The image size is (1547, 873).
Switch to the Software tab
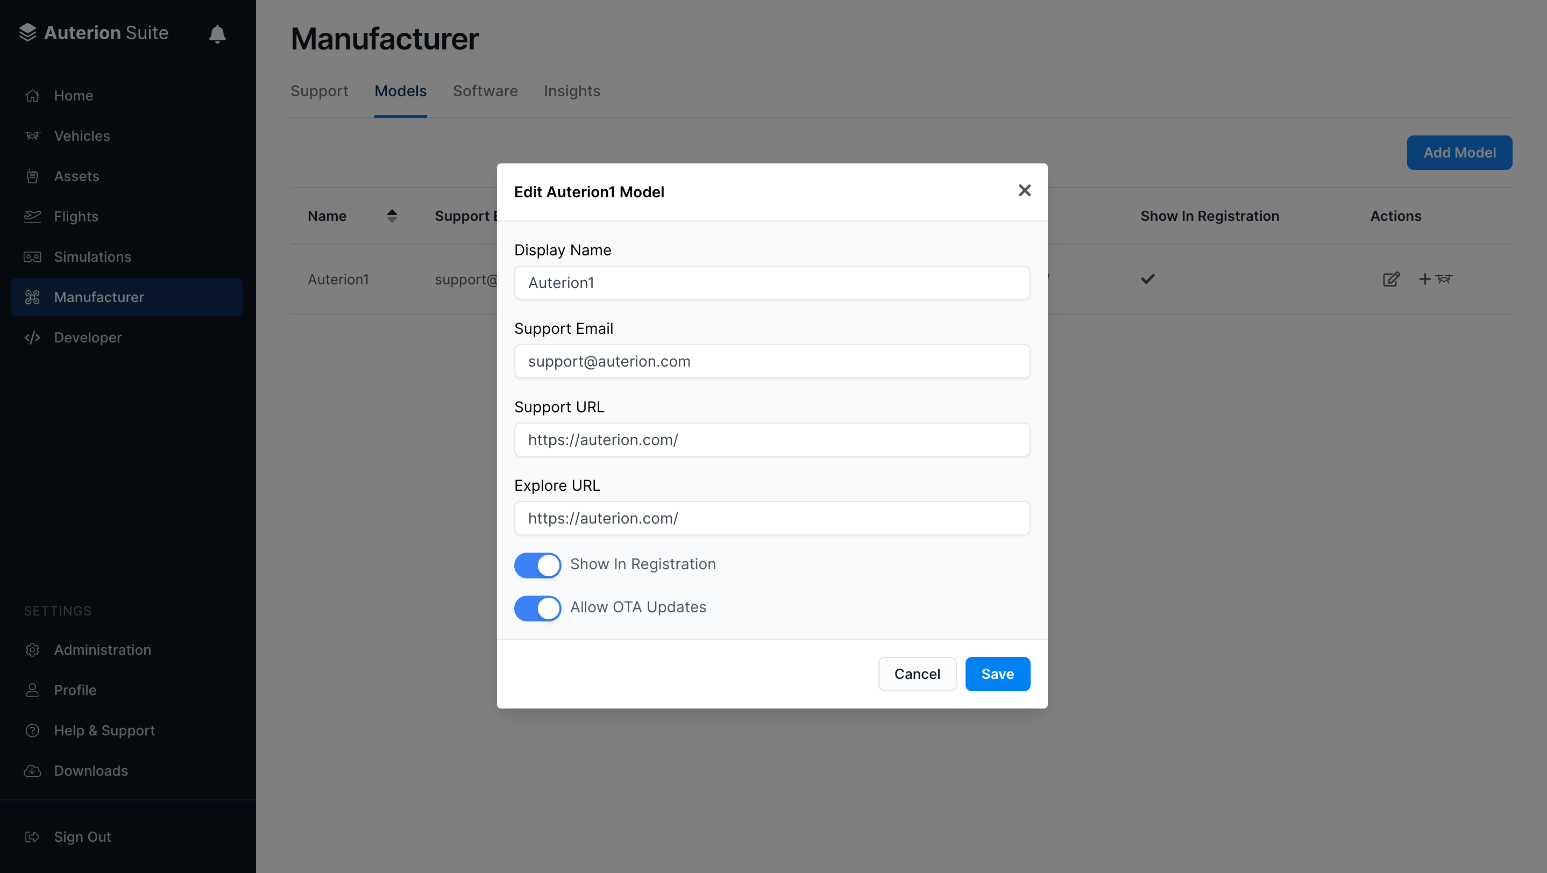point(485,91)
